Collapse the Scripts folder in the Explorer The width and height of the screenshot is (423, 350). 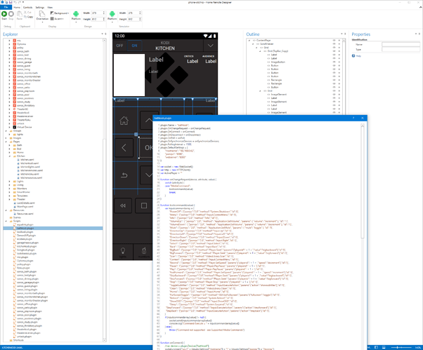click(6, 221)
